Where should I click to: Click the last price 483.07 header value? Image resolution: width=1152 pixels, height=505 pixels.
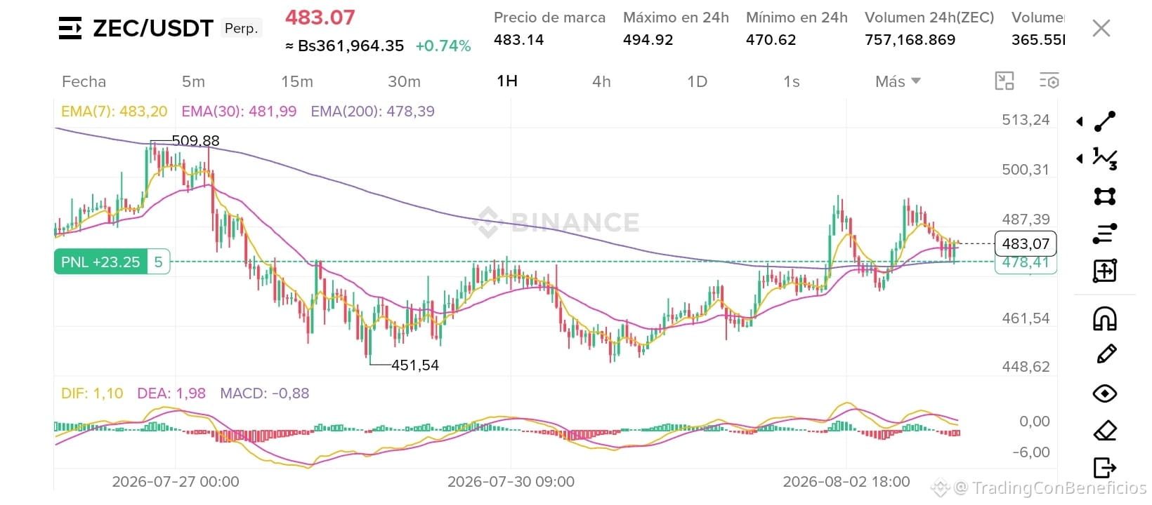click(320, 18)
